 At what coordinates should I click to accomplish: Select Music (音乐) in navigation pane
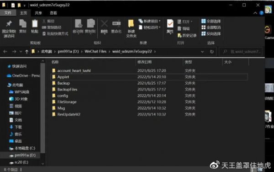16,134
